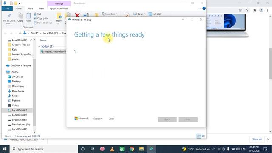This screenshot has height=153, width=272.
Task: Click navigation pane scroll down arrow
Action: 34,132
